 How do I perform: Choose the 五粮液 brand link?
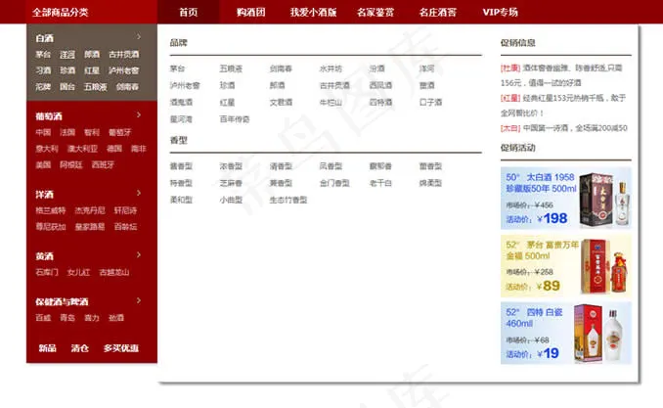(231, 69)
